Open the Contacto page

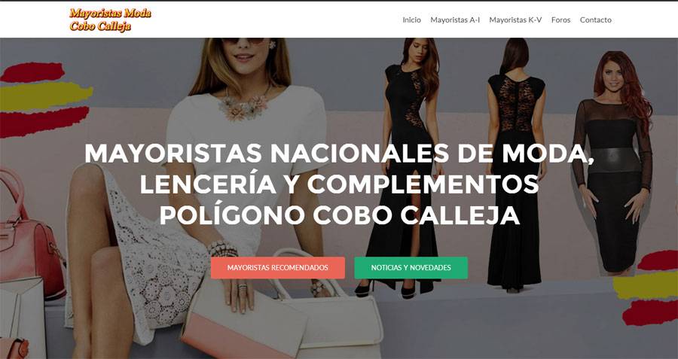[595, 20]
